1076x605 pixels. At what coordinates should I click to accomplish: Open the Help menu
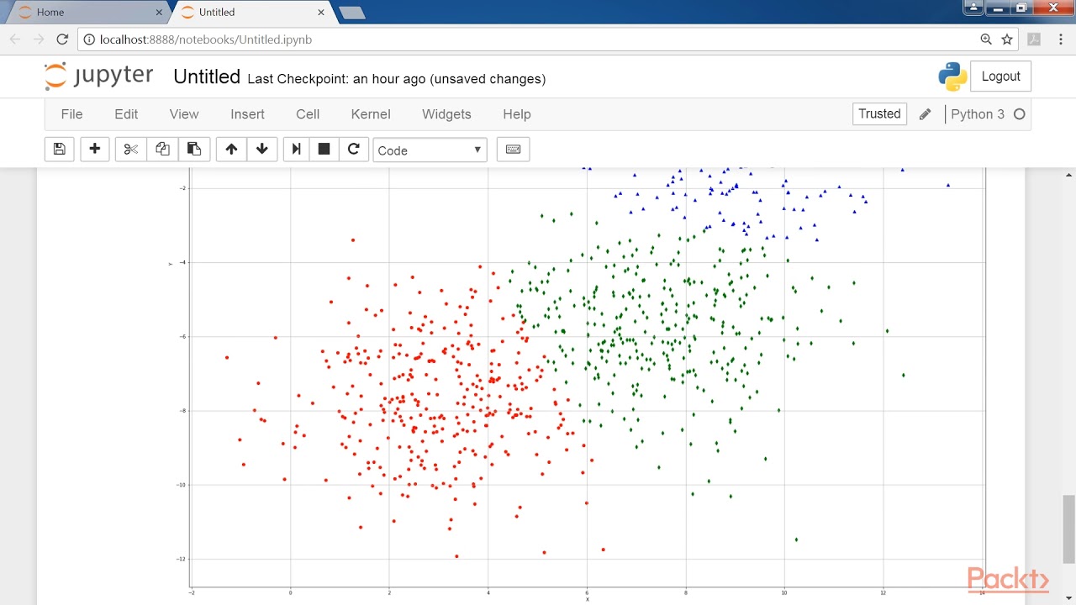(517, 114)
